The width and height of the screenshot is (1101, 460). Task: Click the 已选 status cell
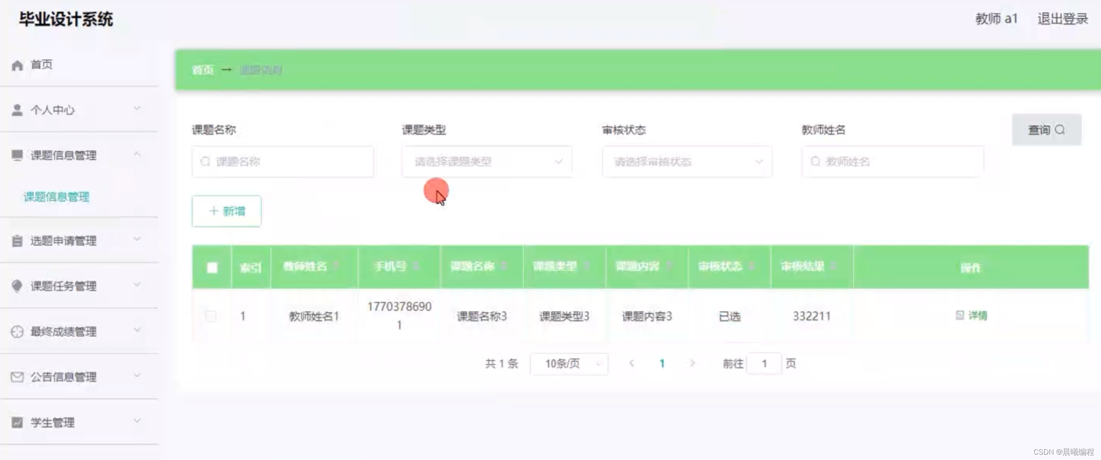(x=729, y=316)
